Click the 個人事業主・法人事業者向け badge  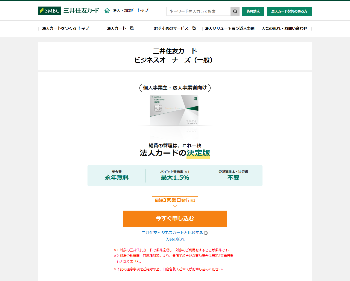pyautogui.click(x=175, y=88)
